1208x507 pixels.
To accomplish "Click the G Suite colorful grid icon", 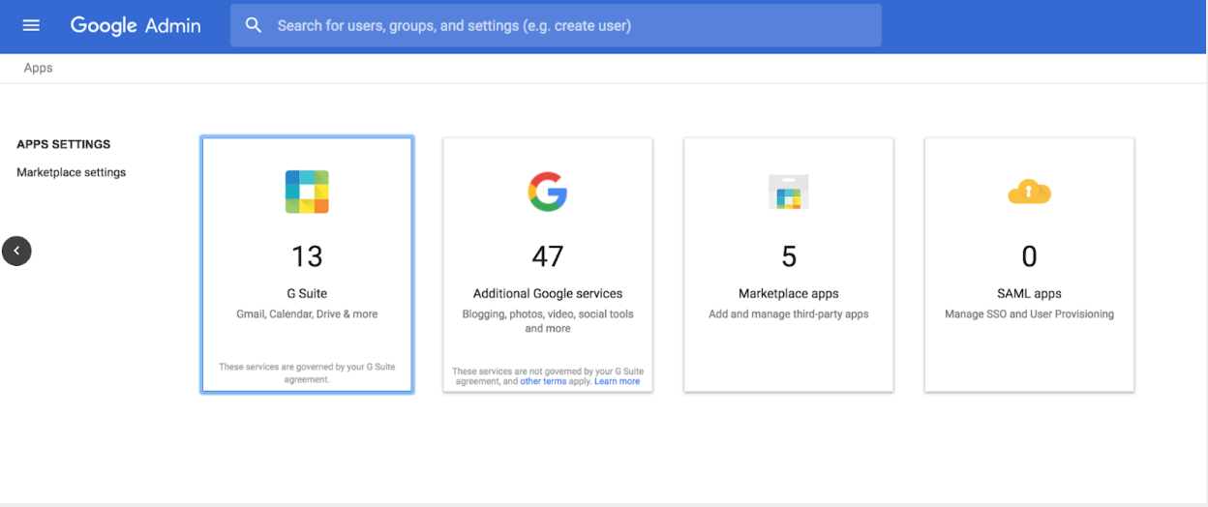I will click(x=307, y=192).
